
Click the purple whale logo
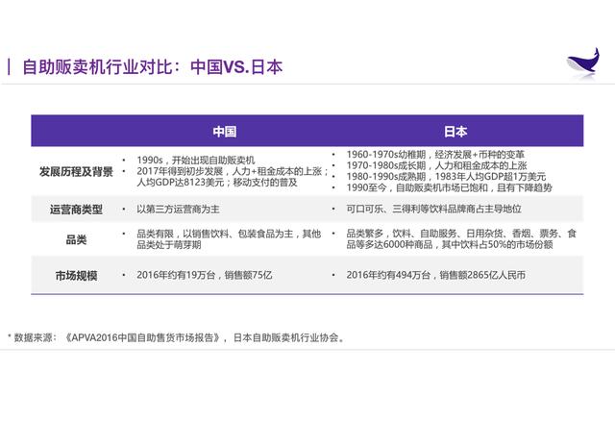coord(583,63)
